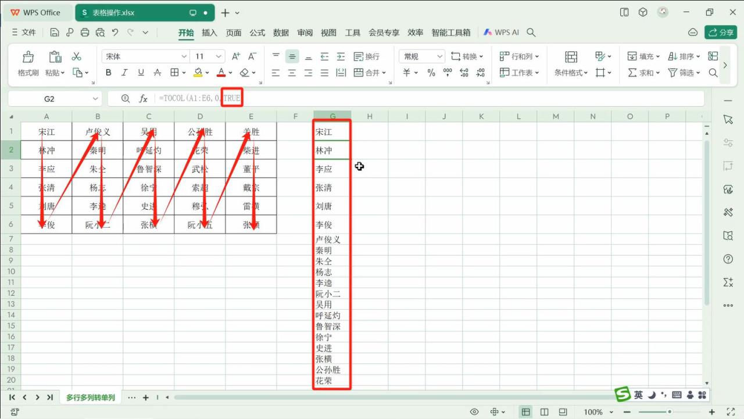Image resolution: width=744 pixels, height=419 pixels.
Task: Open the Name Box G2 dropdown arrow
Action: (95, 99)
